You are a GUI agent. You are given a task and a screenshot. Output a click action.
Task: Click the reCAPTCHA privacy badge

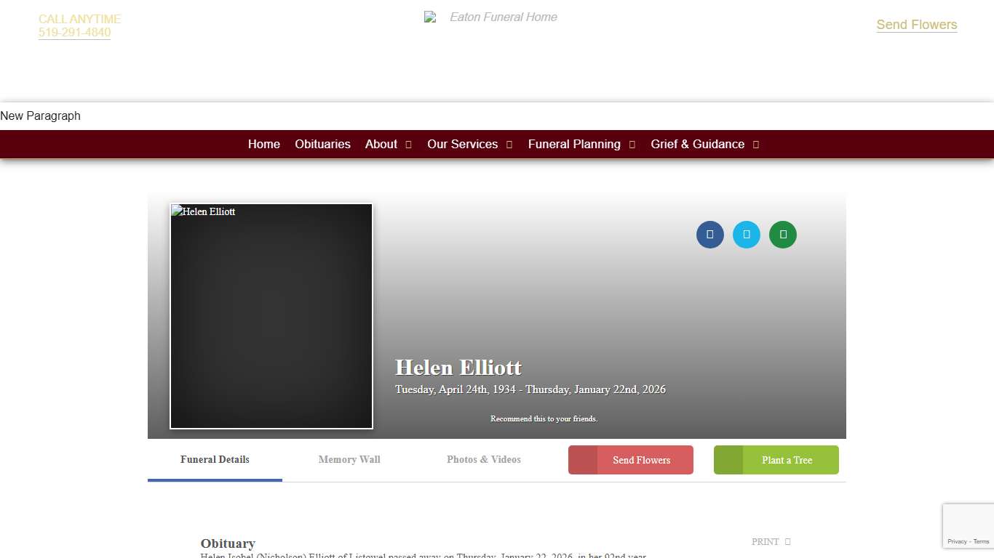(968, 525)
